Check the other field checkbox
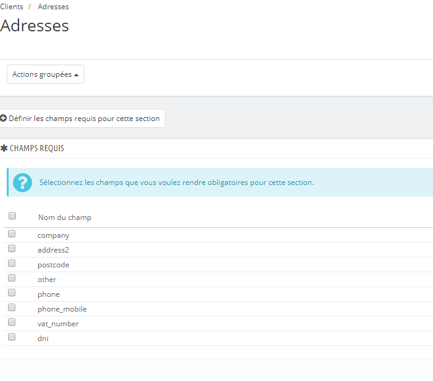433x381 pixels. (x=12, y=278)
